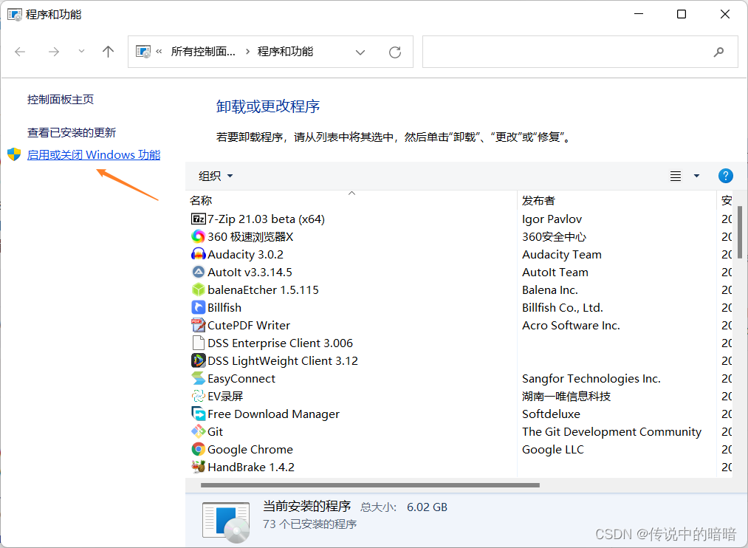The height and width of the screenshot is (548, 748).
Task: Open the help question mark button
Action: (x=726, y=176)
